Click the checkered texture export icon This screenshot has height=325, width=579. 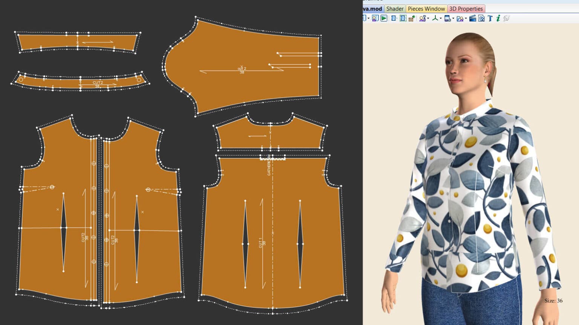(x=412, y=18)
